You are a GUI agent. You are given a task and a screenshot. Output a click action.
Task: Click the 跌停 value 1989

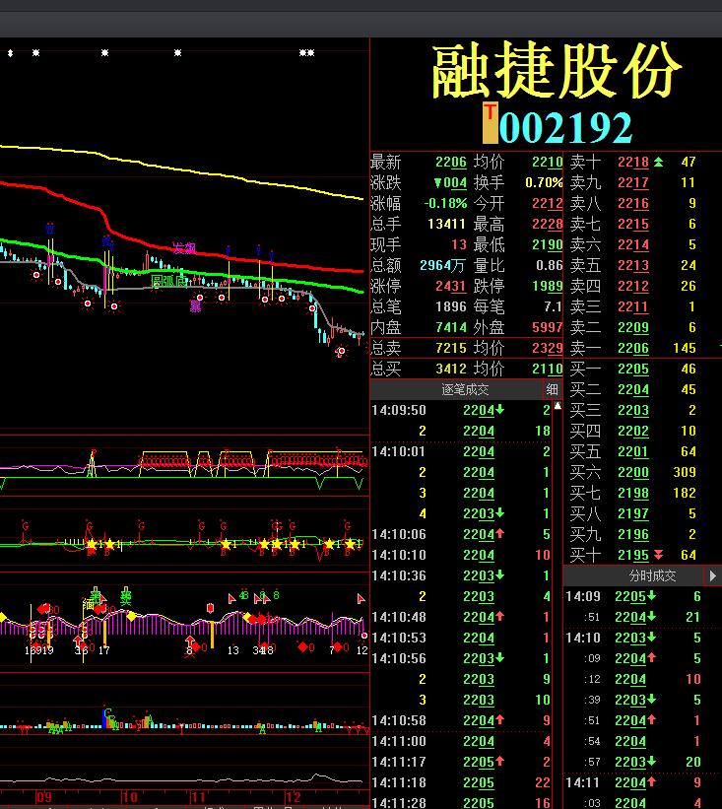point(548,287)
